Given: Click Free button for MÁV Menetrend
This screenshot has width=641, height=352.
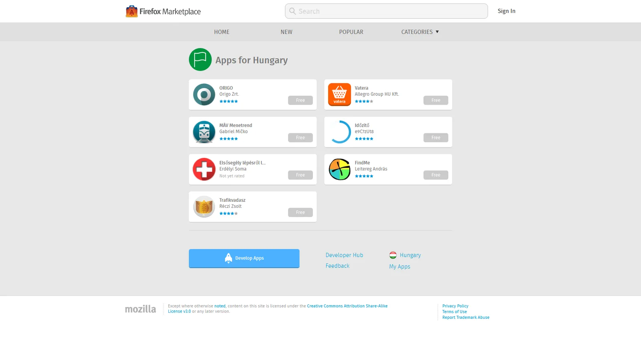Looking at the screenshot, I should [300, 138].
